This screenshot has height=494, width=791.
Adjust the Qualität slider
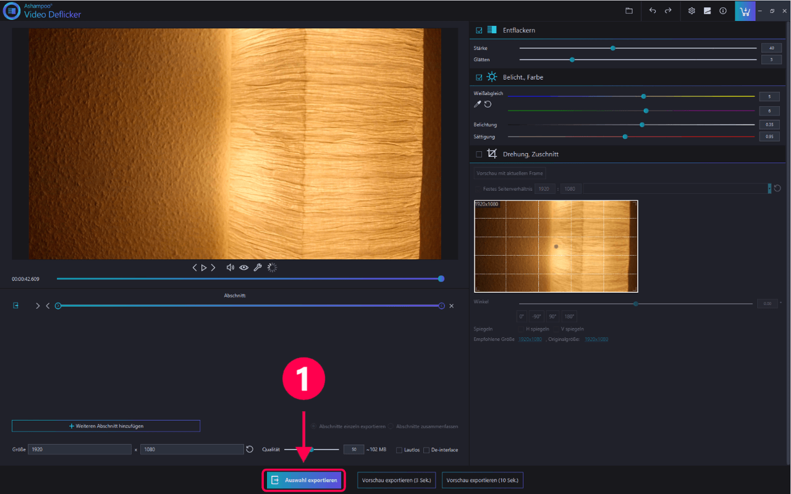(x=311, y=450)
